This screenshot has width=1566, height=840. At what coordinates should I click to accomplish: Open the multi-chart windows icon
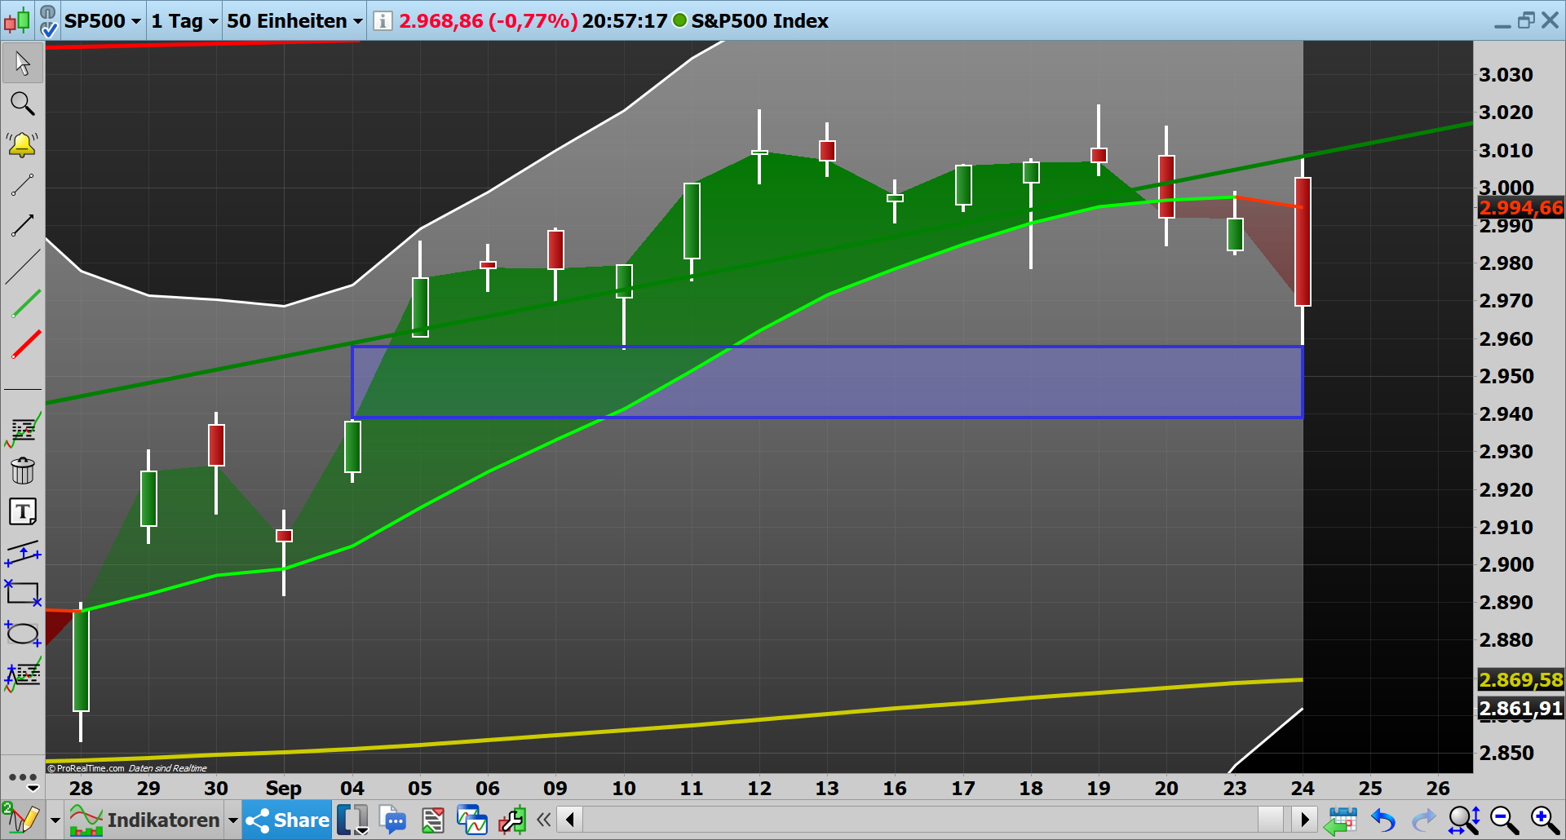pyautogui.click(x=472, y=820)
